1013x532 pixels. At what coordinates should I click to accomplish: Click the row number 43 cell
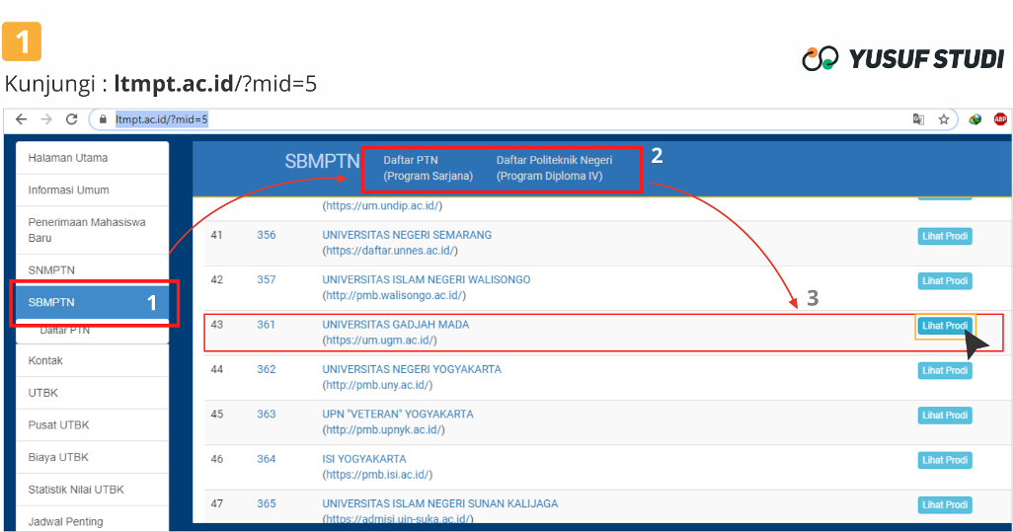(217, 324)
